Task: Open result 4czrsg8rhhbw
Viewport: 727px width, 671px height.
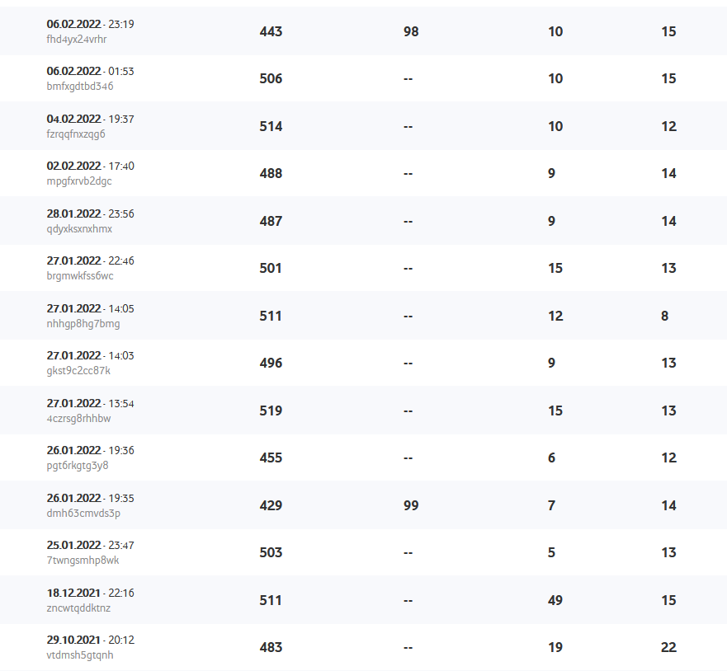Action: click(x=79, y=418)
